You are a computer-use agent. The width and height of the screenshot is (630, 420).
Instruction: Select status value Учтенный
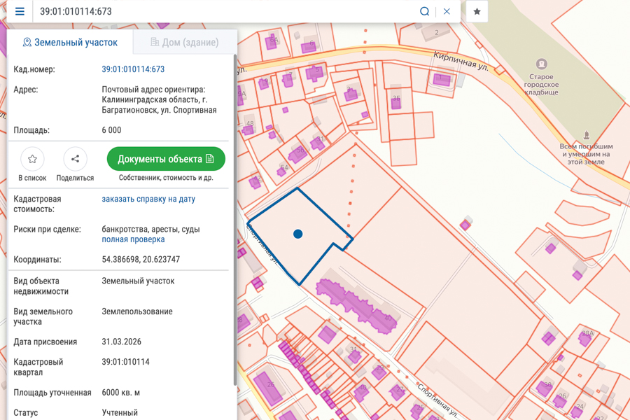120,413
